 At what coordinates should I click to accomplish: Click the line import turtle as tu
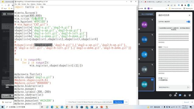point(29,7)
